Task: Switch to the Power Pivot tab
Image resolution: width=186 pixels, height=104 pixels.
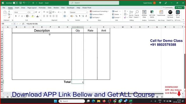Action: click(x=87, y=8)
